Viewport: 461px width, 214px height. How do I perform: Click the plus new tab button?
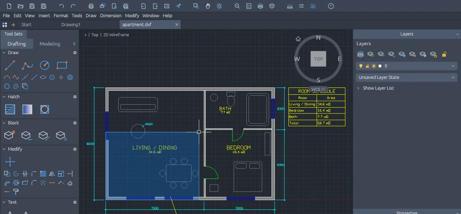click(x=13, y=25)
